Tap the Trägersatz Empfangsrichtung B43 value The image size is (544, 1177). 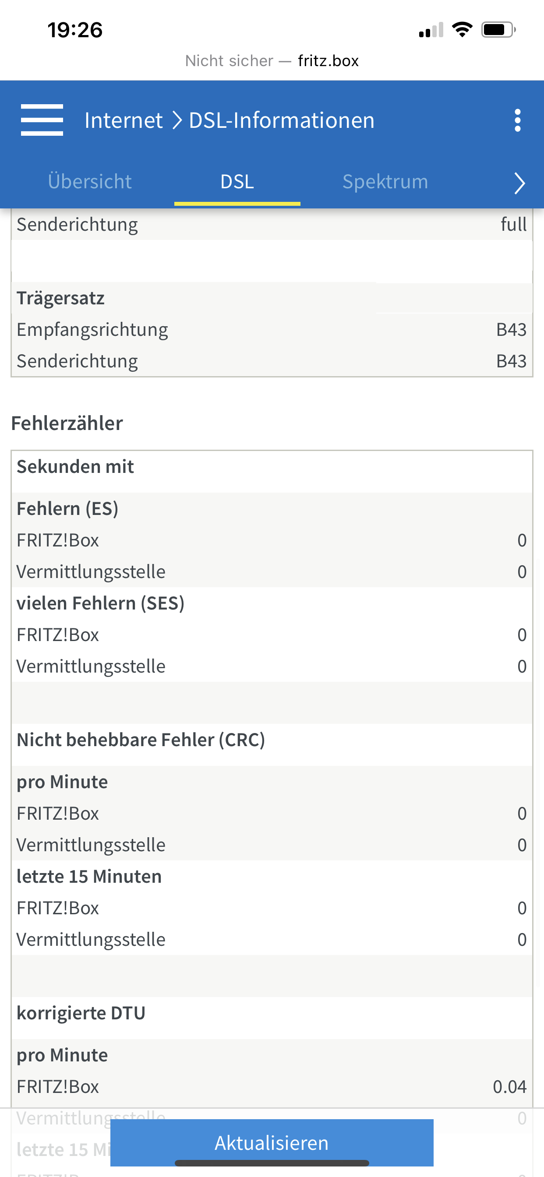pyautogui.click(x=511, y=329)
